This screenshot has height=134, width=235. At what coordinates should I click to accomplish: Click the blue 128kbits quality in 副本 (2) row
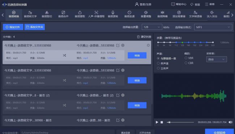point(111,108)
